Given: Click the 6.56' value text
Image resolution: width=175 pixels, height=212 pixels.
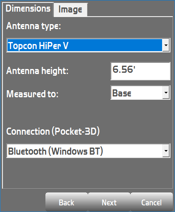Looking at the screenshot, I should coord(124,69).
